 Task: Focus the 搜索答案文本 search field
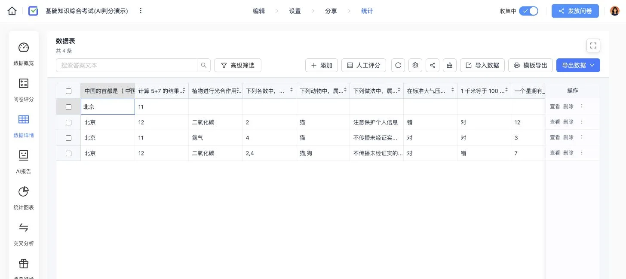tap(127, 65)
